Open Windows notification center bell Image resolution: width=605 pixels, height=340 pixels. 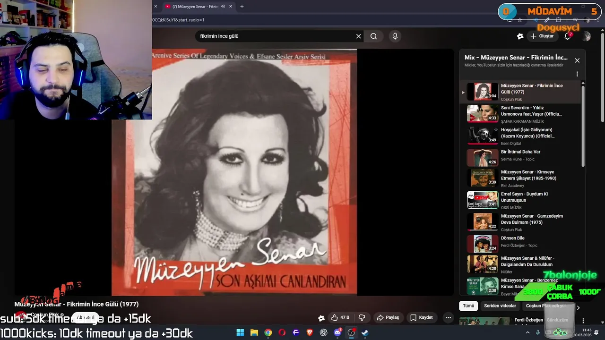[x=597, y=332]
